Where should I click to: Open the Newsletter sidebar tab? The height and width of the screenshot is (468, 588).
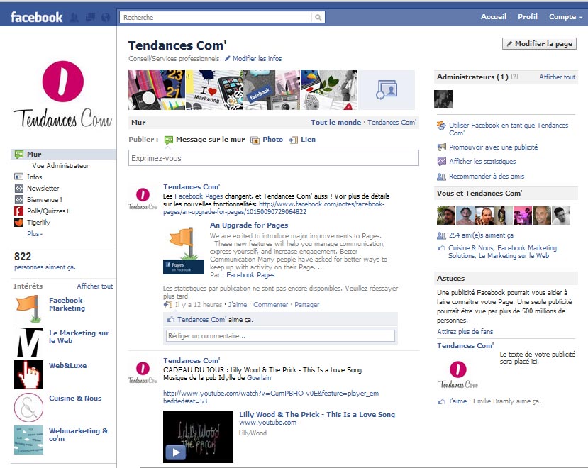(43, 188)
